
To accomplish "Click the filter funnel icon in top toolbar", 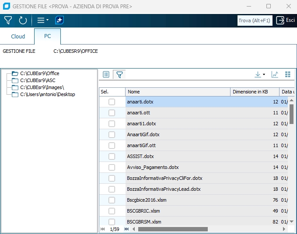I will pos(8,21).
